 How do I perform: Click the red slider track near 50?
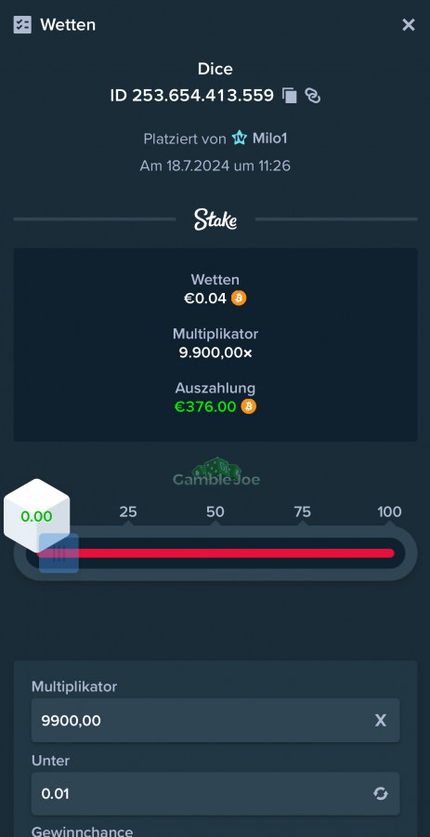tap(215, 553)
